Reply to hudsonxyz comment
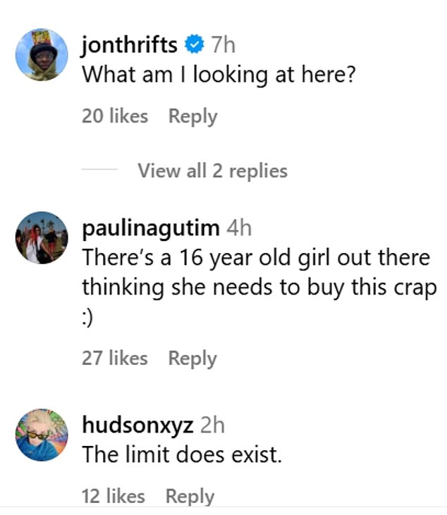This screenshot has height=515, width=447. 190,496
